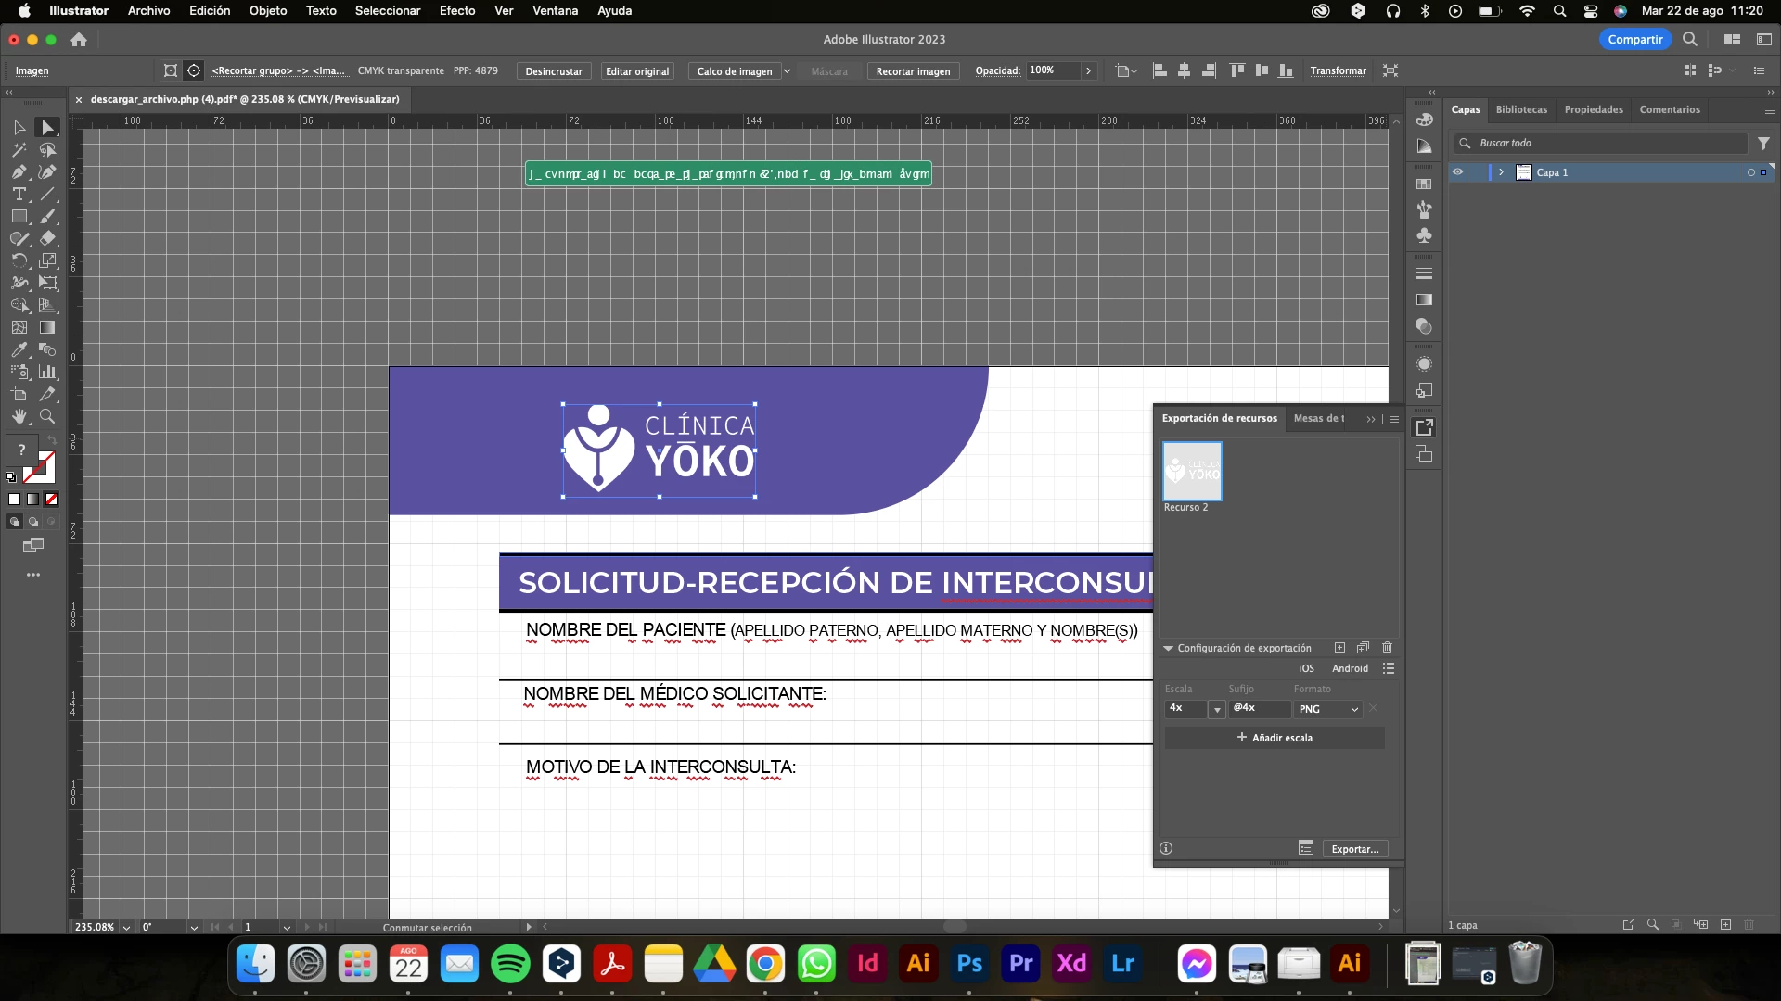Expand the Capa 1 layer
Screen dimensions: 1781x1001
coord(1501,172)
